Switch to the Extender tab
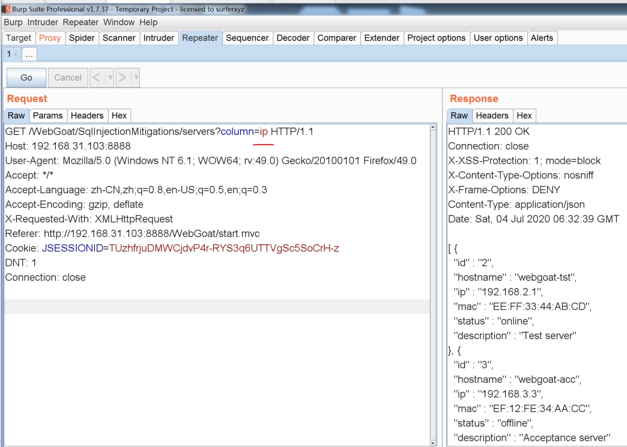Screen dimensions: 627x447 [x=382, y=38]
